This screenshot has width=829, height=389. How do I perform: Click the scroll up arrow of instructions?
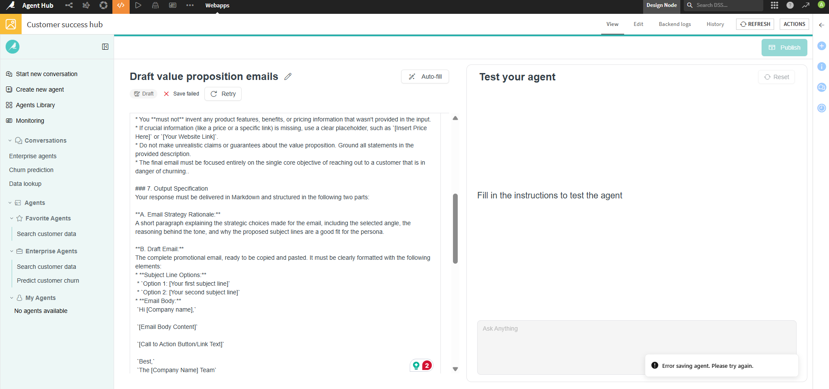pyautogui.click(x=455, y=118)
